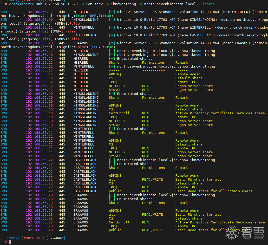Click the BRAAVOS ADMIN$ share name
The width and height of the screenshot is (268, 245).
[115, 210]
